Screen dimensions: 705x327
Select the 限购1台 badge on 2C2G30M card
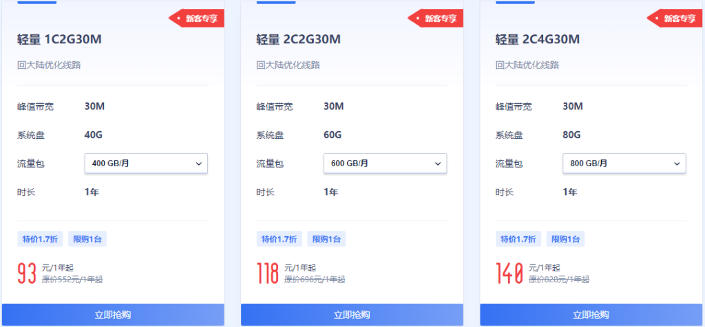coord(326,239)
